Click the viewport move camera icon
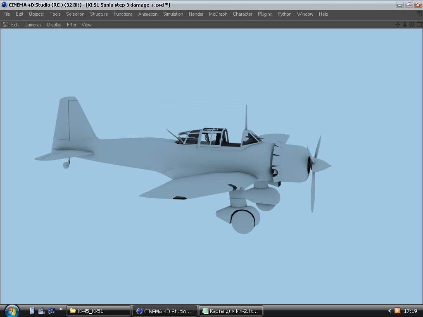 (398, 25)
